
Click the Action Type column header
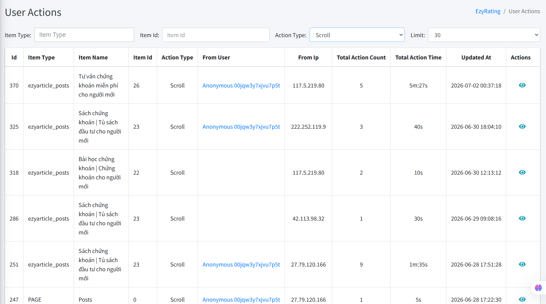coord(177,57)
